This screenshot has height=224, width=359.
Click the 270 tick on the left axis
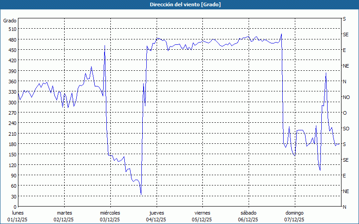(11, 112)
